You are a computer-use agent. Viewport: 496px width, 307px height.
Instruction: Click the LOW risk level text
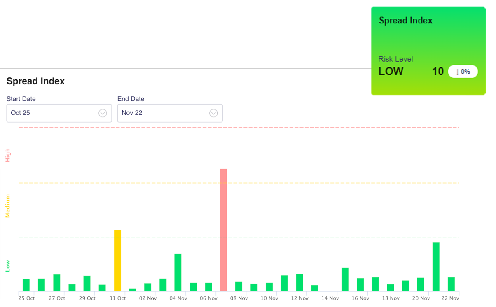coord(391,71)
